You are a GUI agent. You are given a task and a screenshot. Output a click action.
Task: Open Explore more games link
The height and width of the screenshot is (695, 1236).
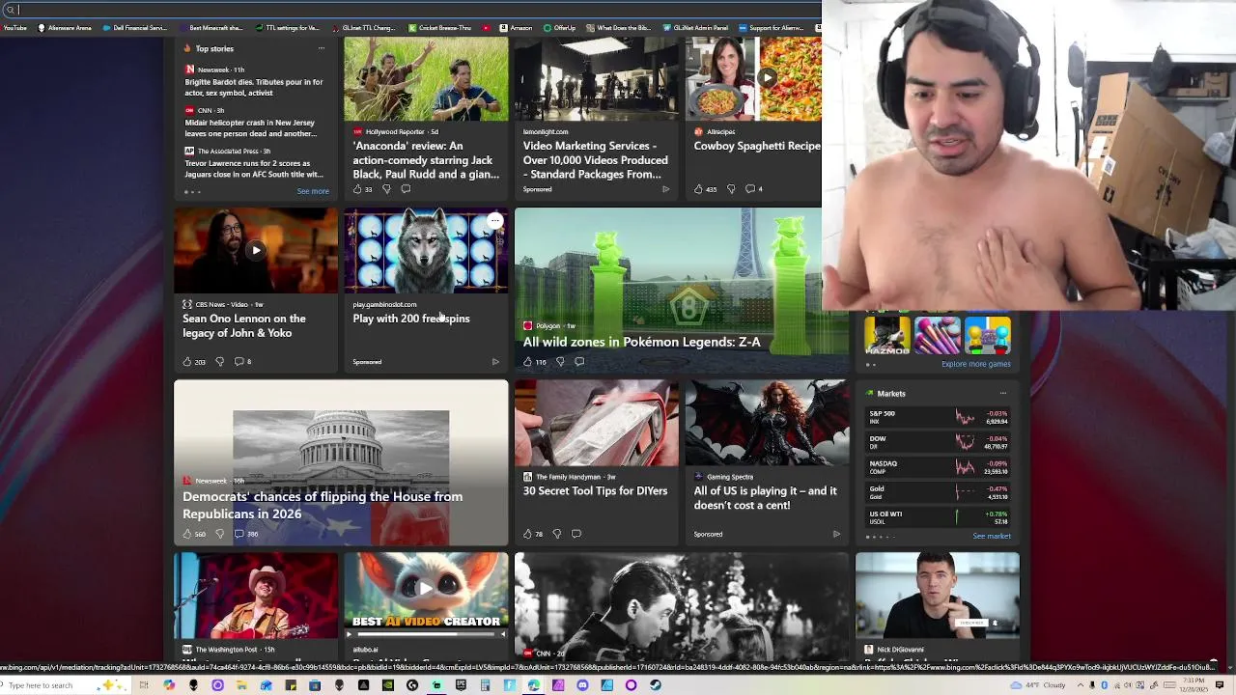pyautogui.click(x=975, y=364)
